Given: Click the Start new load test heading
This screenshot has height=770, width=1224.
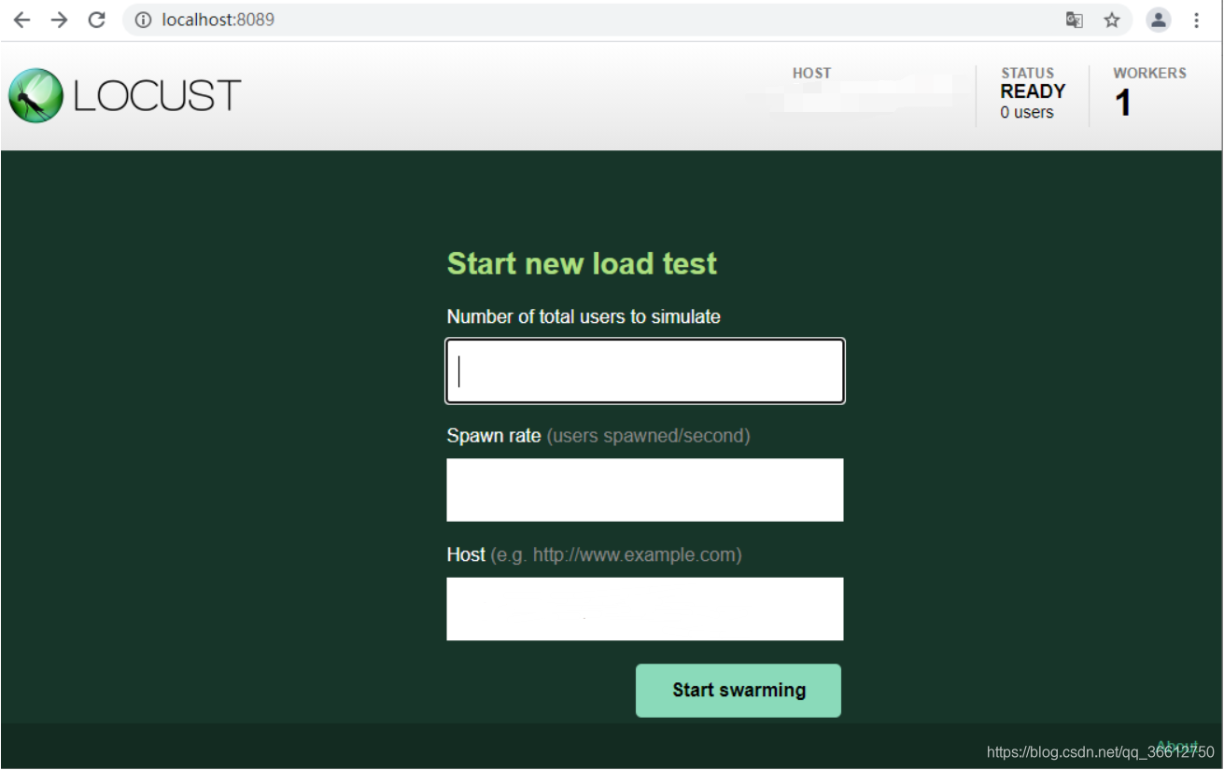Looking at the screenshot, I should (x=582, y=263).
